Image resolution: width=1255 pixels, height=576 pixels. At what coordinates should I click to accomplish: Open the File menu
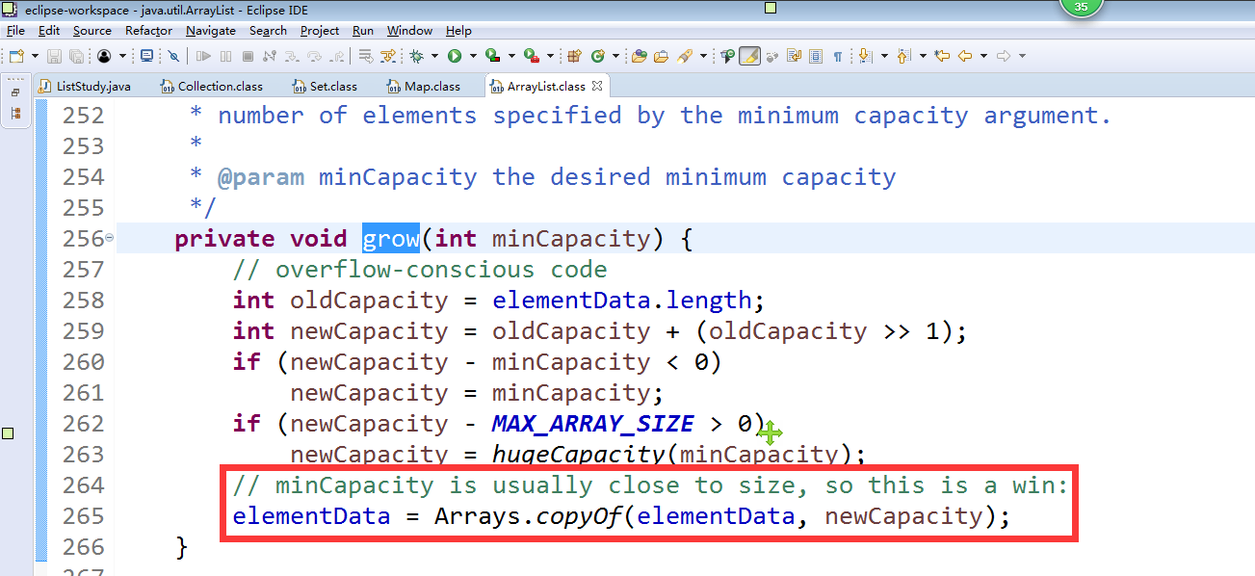pyautogui.click(x=15, y=31)
